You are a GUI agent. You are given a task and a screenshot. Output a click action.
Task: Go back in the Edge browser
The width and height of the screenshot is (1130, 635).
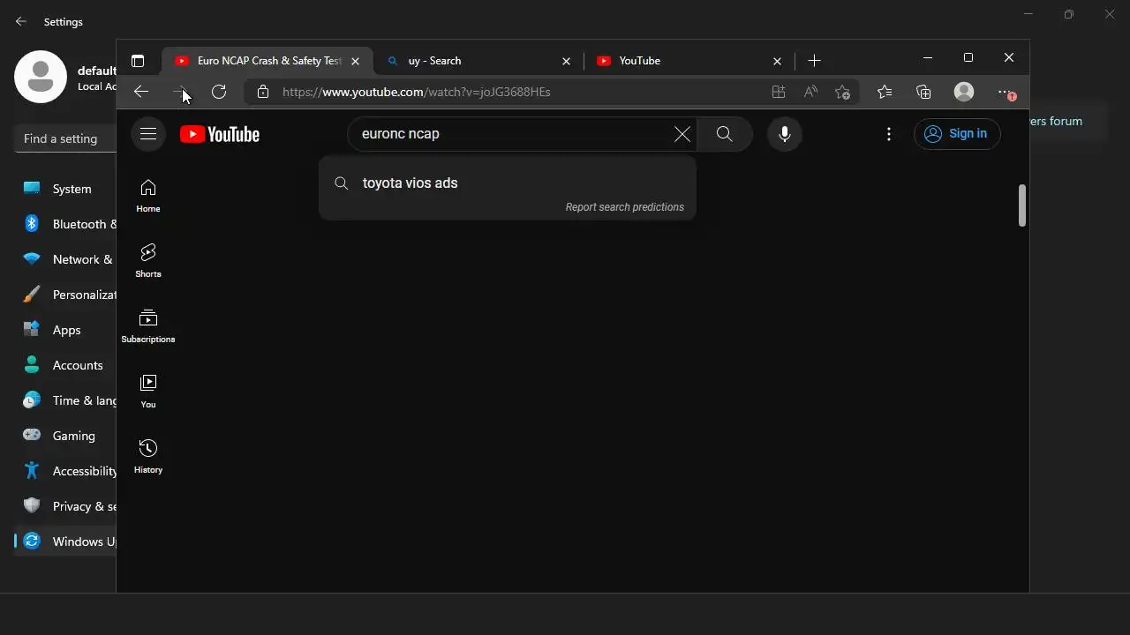tap(141, 92)
